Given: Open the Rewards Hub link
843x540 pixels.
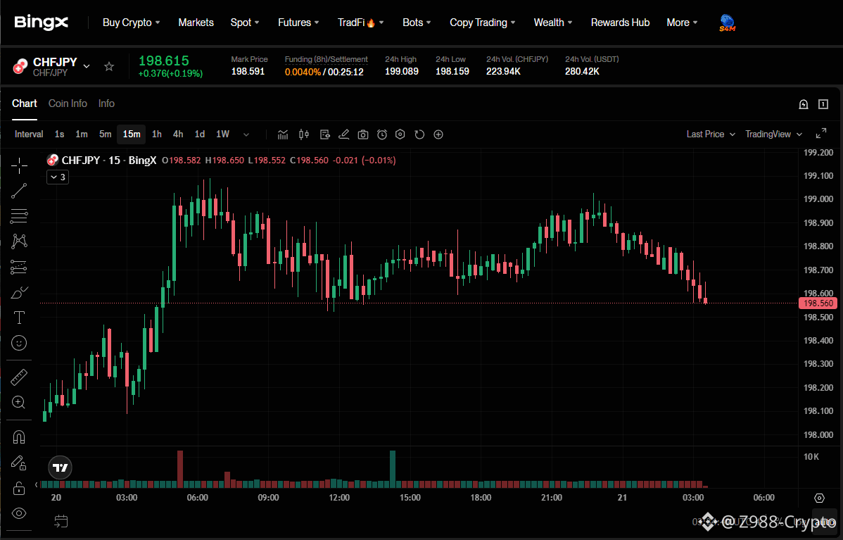Looking at the screenshot, I should tap(621, 23).
